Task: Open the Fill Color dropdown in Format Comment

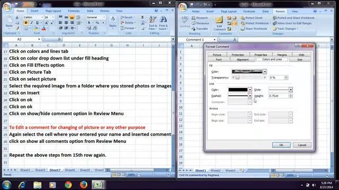Action: tap(265, 72)
